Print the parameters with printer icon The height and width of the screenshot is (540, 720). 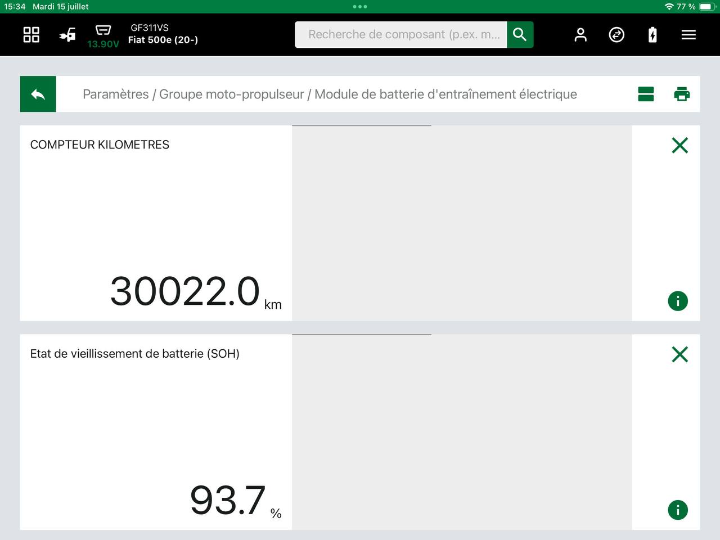[x=682, y=94]
